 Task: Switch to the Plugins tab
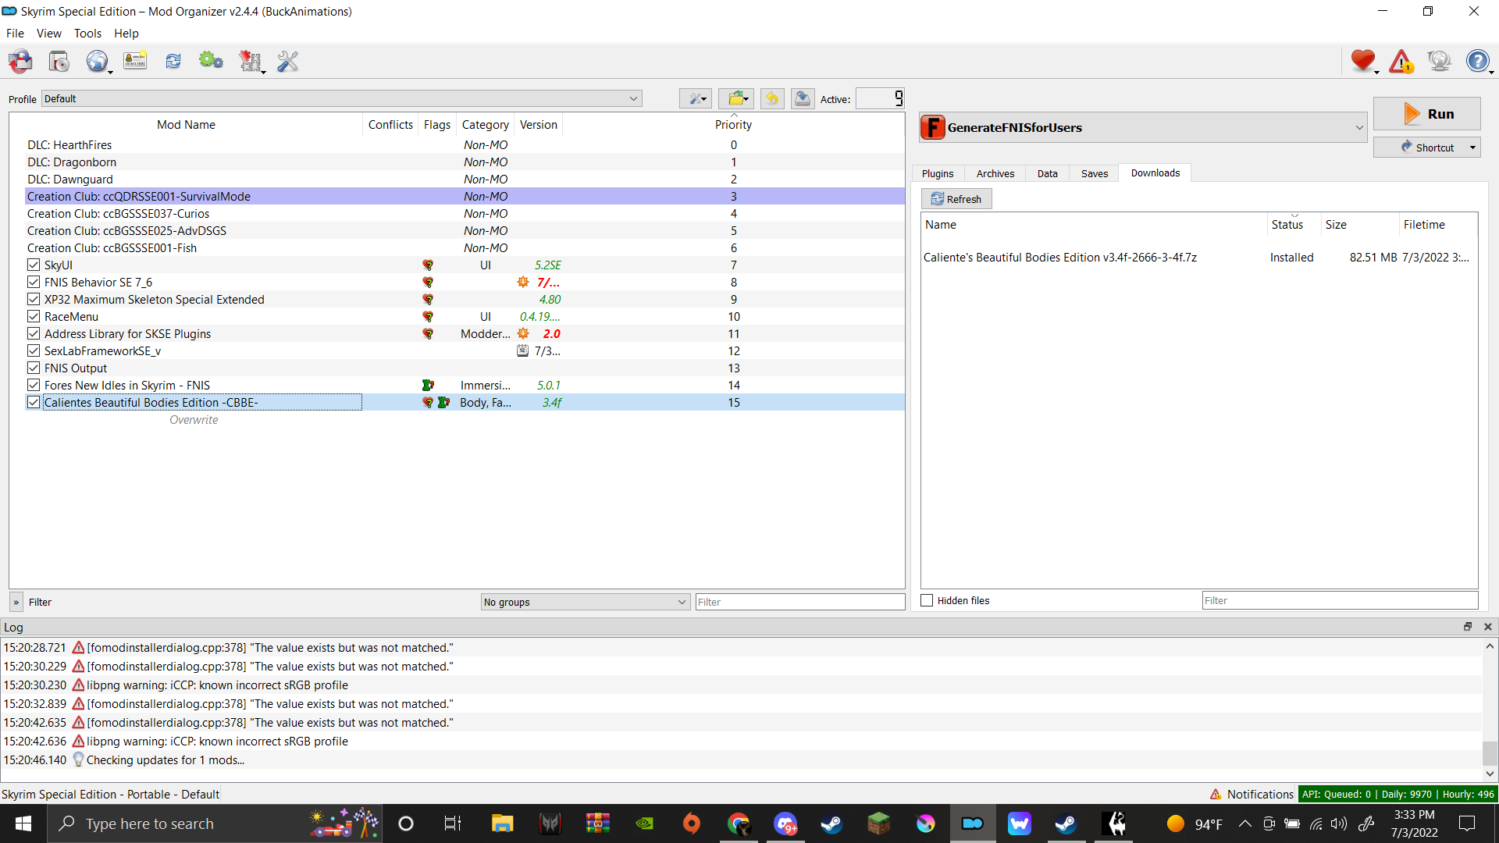(937, 173)
